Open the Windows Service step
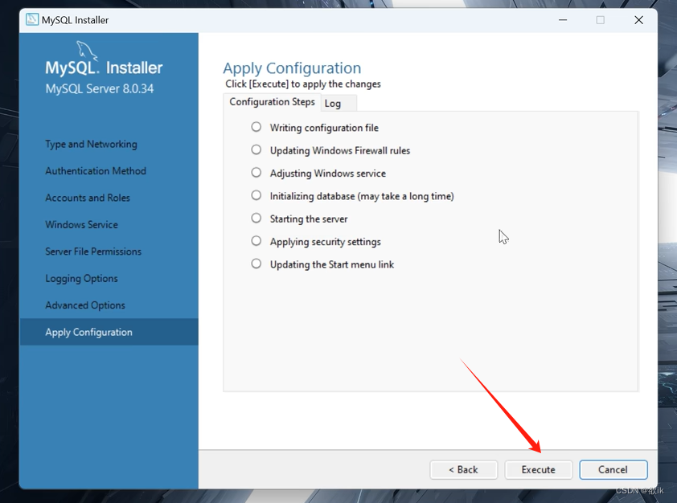 81,224
